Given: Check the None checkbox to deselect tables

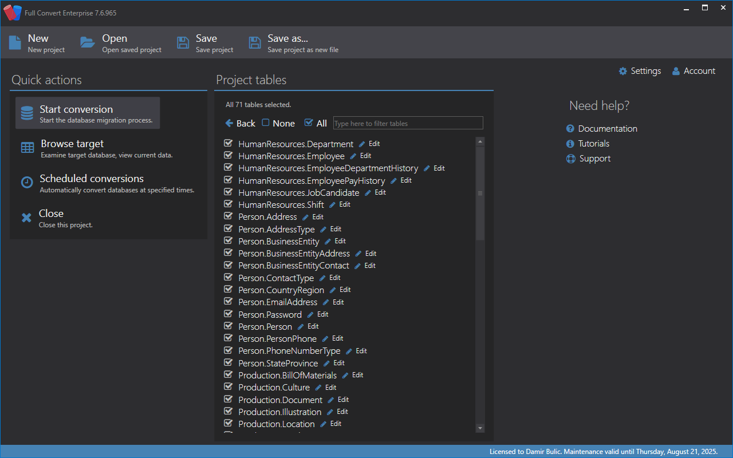Looking at the screenshot, I should [x=266, y=123].
